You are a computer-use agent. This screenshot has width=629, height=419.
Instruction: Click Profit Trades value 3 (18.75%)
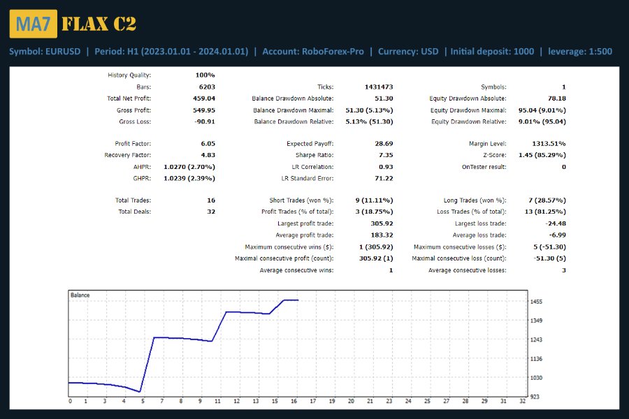[374, 212]
